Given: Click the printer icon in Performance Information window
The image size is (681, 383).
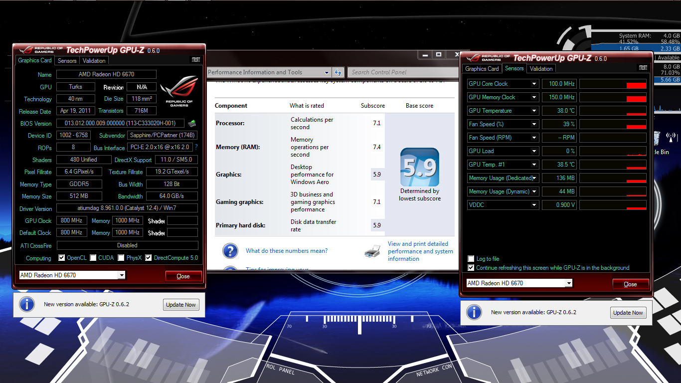Looking at the screenshot, I should (x=372, y=251).
